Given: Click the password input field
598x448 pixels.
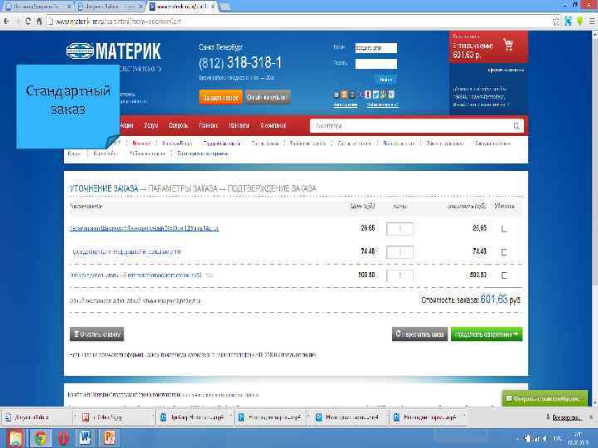Looking at the screenshot, I should 376,64.
